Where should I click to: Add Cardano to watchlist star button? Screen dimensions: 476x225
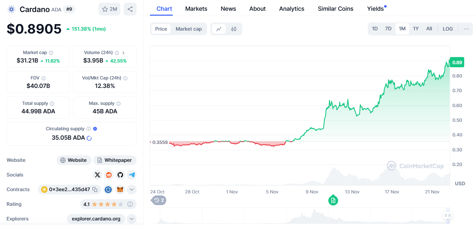109,9
